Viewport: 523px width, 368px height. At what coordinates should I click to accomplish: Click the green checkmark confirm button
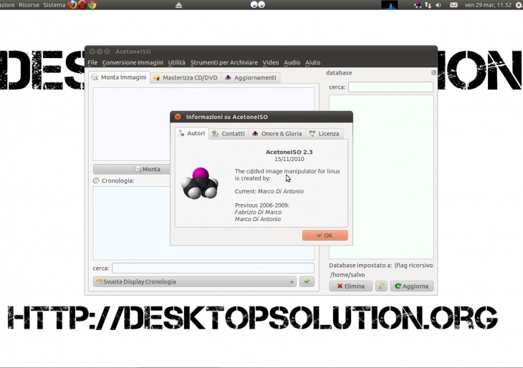click(307, 282)
